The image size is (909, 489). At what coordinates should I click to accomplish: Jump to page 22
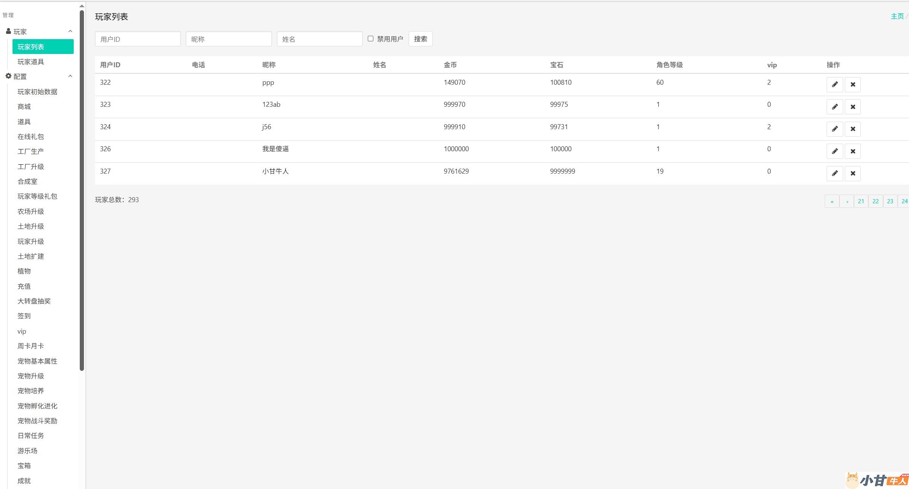[x=876, y=201]
